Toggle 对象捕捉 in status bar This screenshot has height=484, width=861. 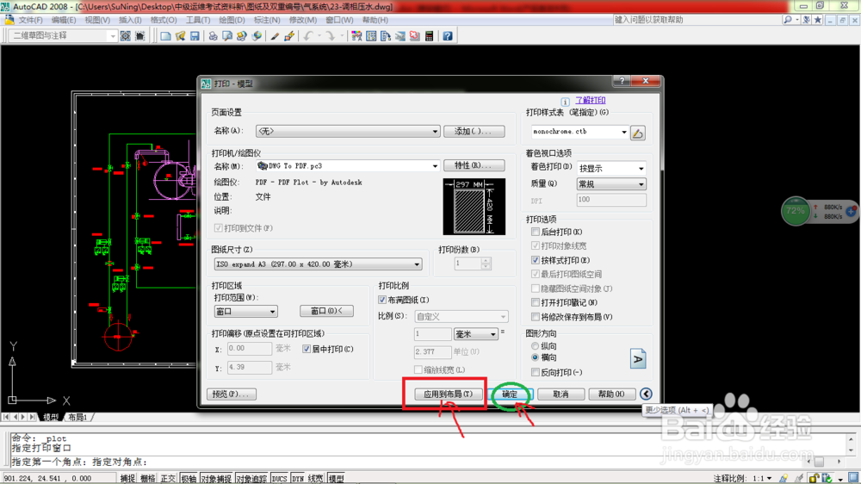coord(216,479)
